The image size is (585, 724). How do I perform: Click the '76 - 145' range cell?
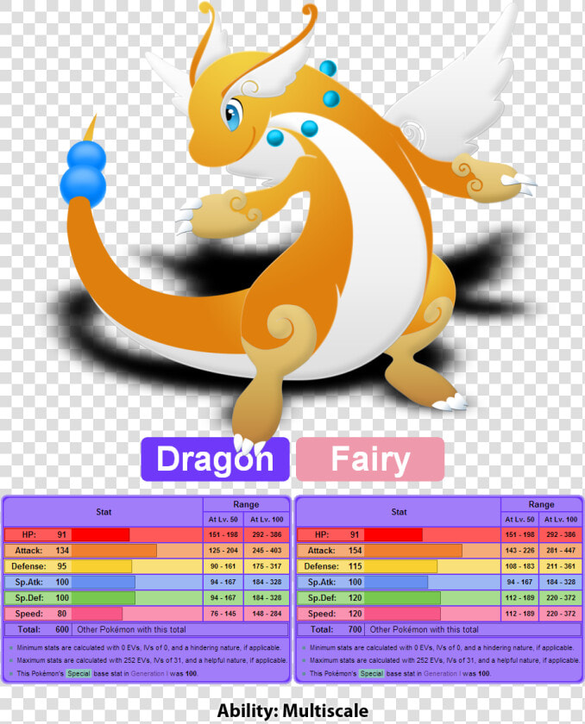(x=223, y=614)
